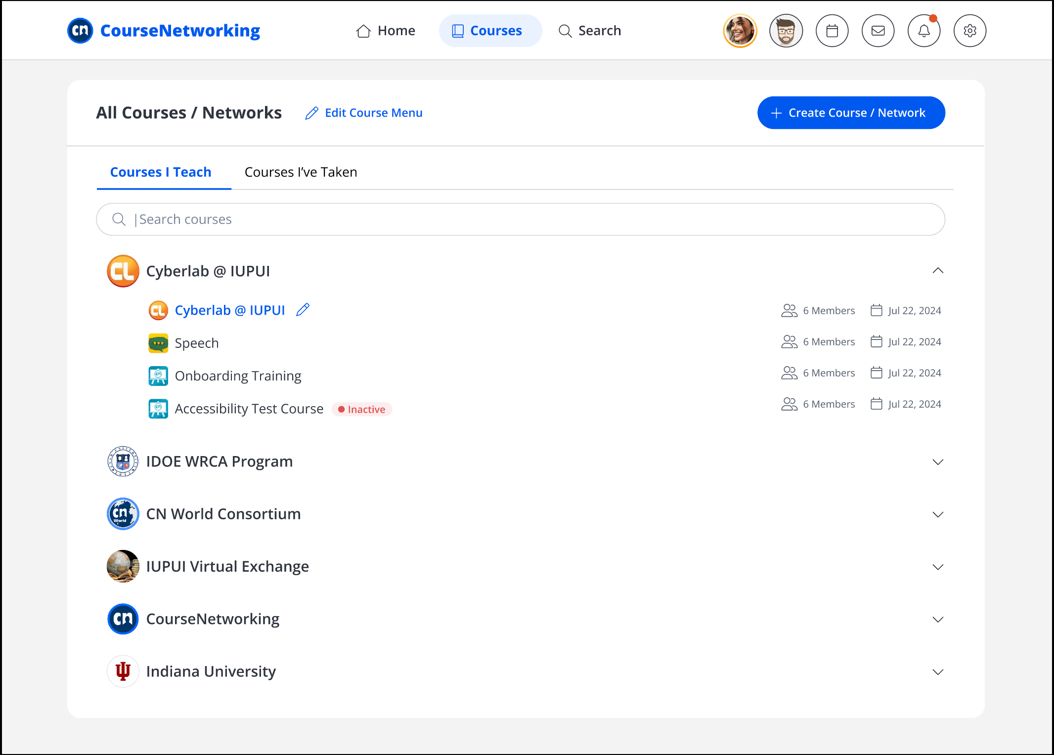Expand the Indiana University group

(x=938, y=672)
